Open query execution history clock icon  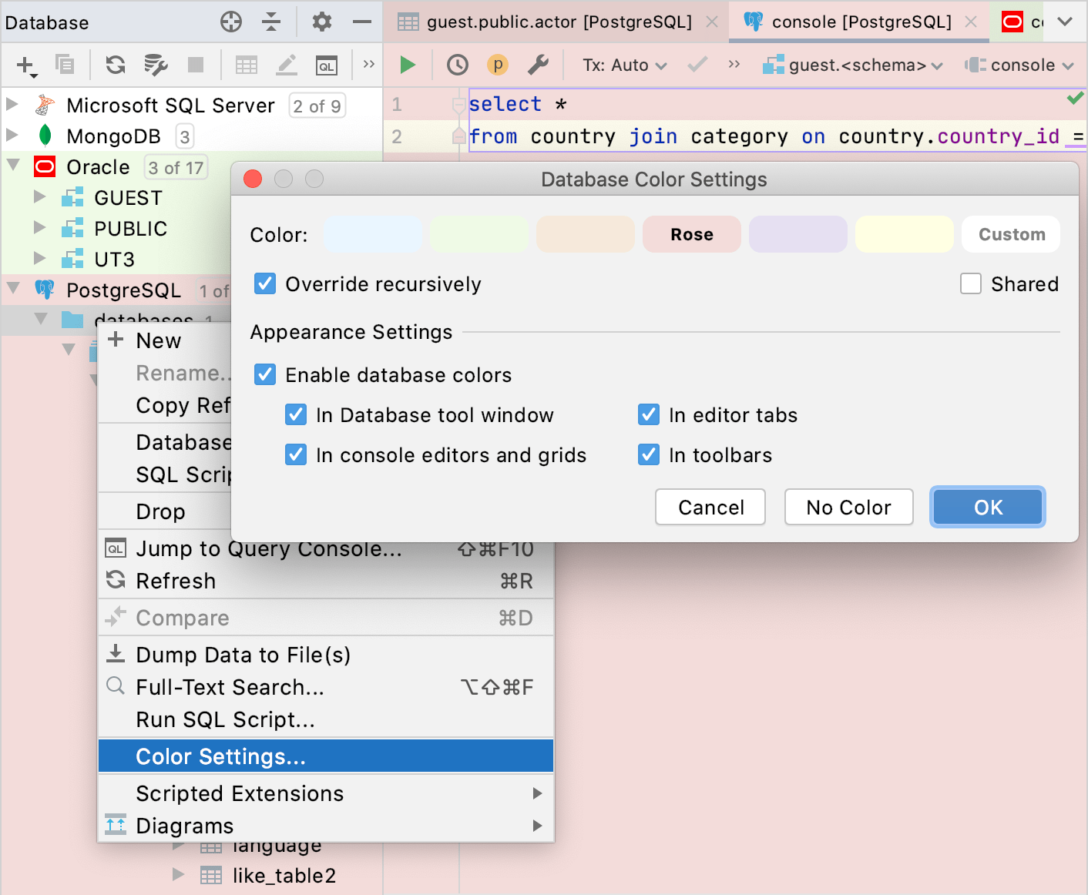click(x=457, y=65)
